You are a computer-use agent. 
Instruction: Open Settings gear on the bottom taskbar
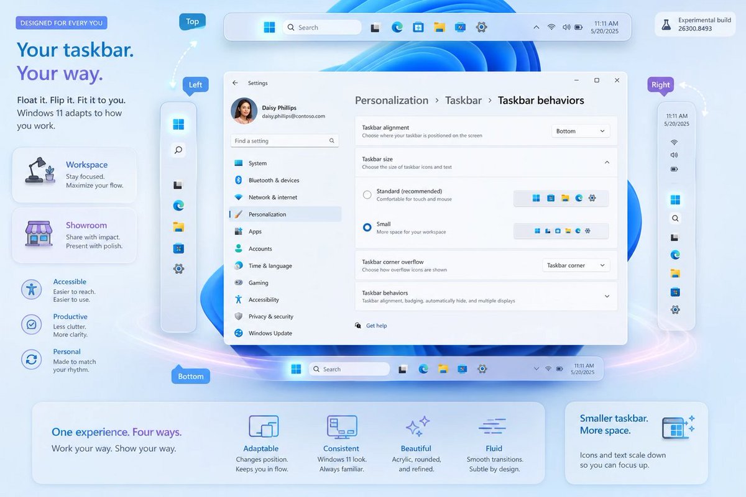click(481, 369)
